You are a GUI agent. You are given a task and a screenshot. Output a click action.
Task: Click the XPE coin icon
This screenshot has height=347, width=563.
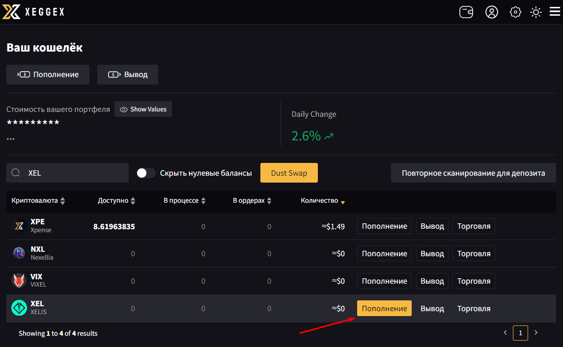[19, 226]
